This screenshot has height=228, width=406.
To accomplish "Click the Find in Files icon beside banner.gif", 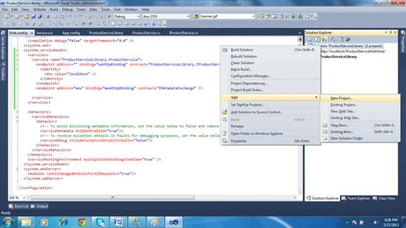I will [196, 16].
